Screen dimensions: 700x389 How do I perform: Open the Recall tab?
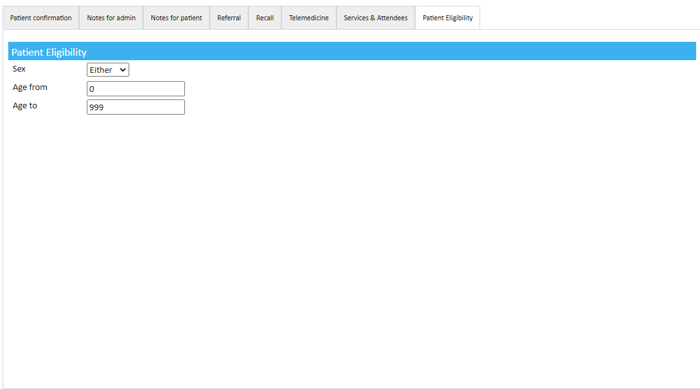point(265,18)
